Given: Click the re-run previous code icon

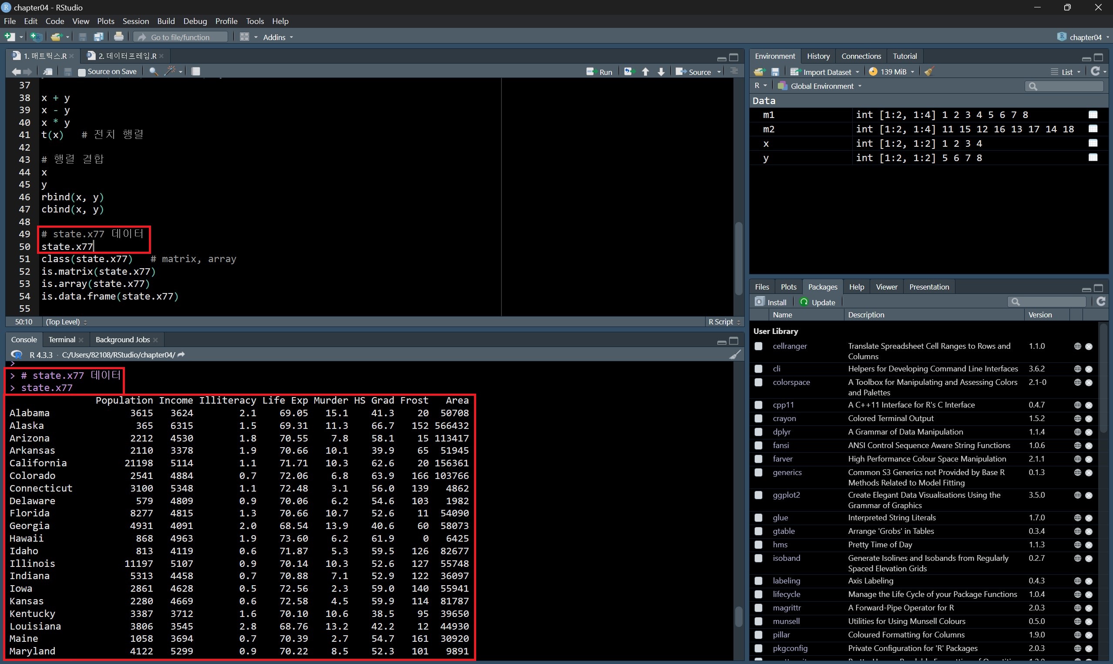Looking at the screenshot, I should [x=629, y=71].
